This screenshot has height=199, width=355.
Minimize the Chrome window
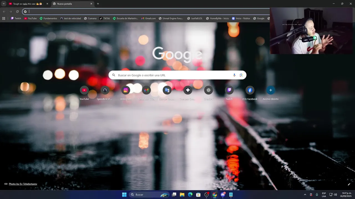334,4
